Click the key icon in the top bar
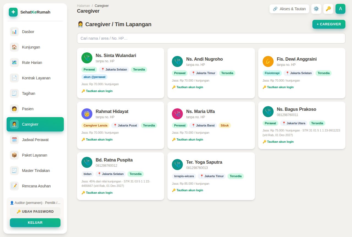This screenshot has width=352, height=237. click(x=328, y=9)
